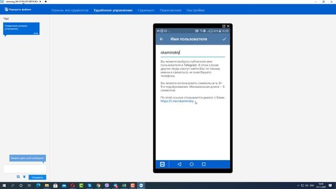This screenshot has height=189, width=336.
Task: Switch to Удалённое управление tab
Action: 113,10
